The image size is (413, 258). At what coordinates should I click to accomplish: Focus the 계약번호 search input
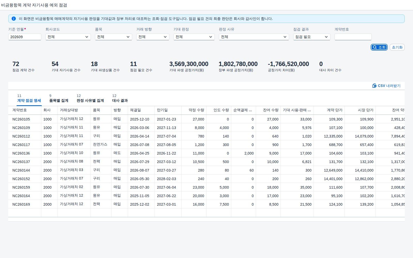[353, 37]
